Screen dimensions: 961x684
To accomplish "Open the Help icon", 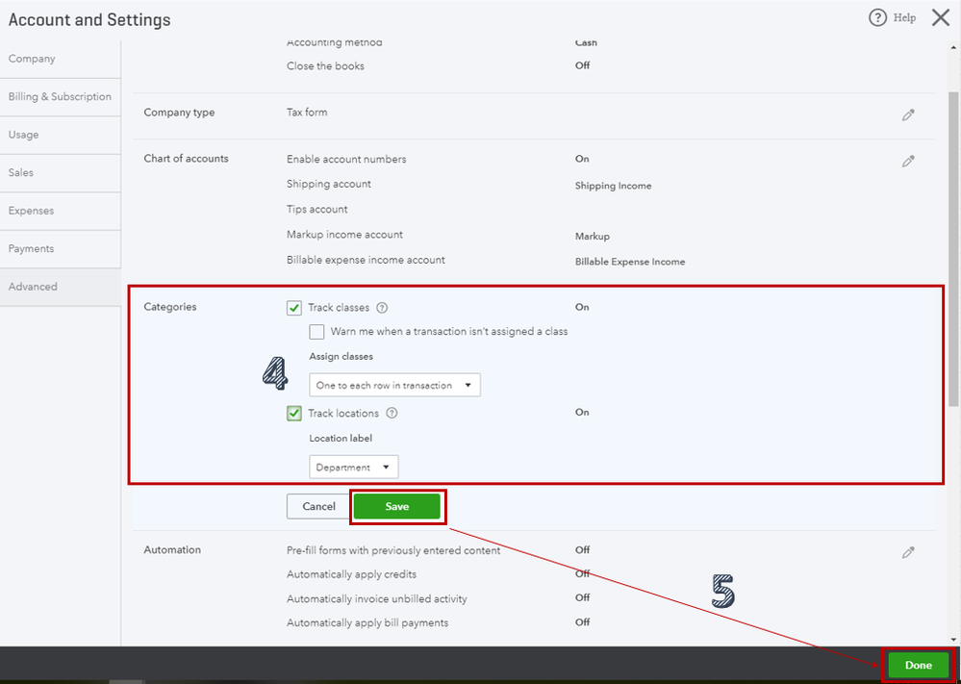I will (877, 17).
